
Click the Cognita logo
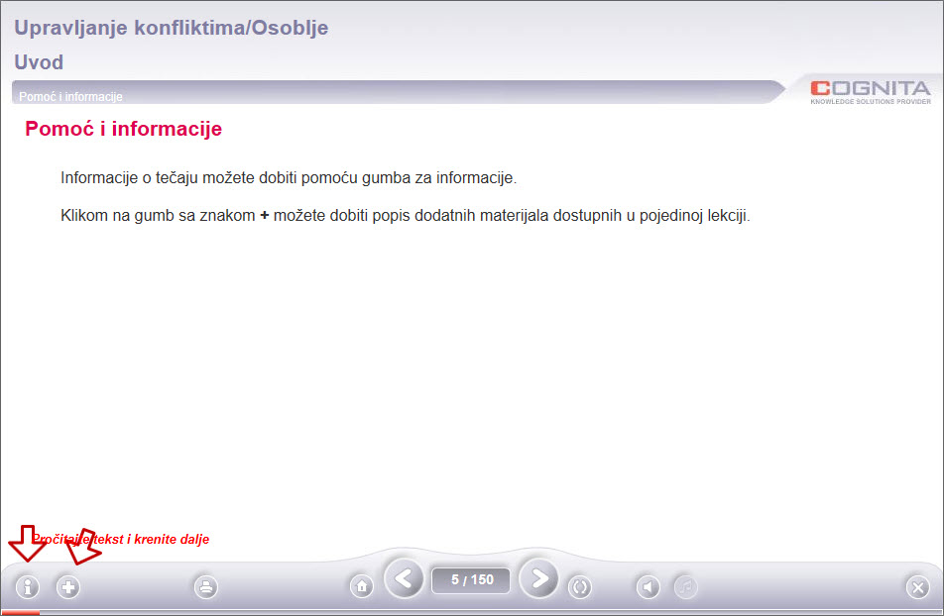[x=870, y=91]
